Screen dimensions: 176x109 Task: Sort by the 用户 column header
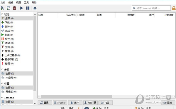pyautogui.click(x=145, y=15)
